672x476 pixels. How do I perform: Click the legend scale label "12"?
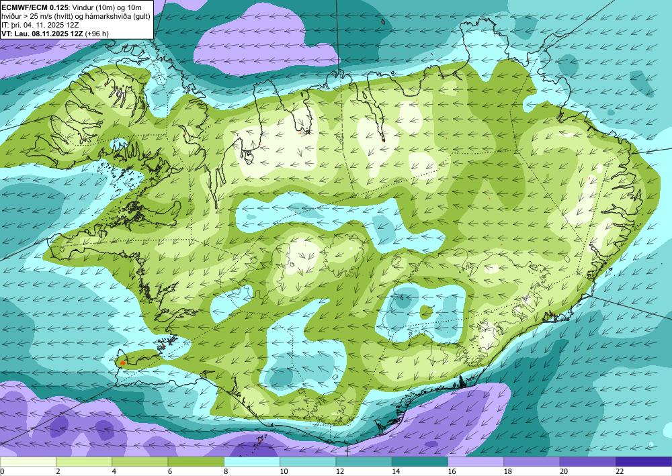pos(340,472)
